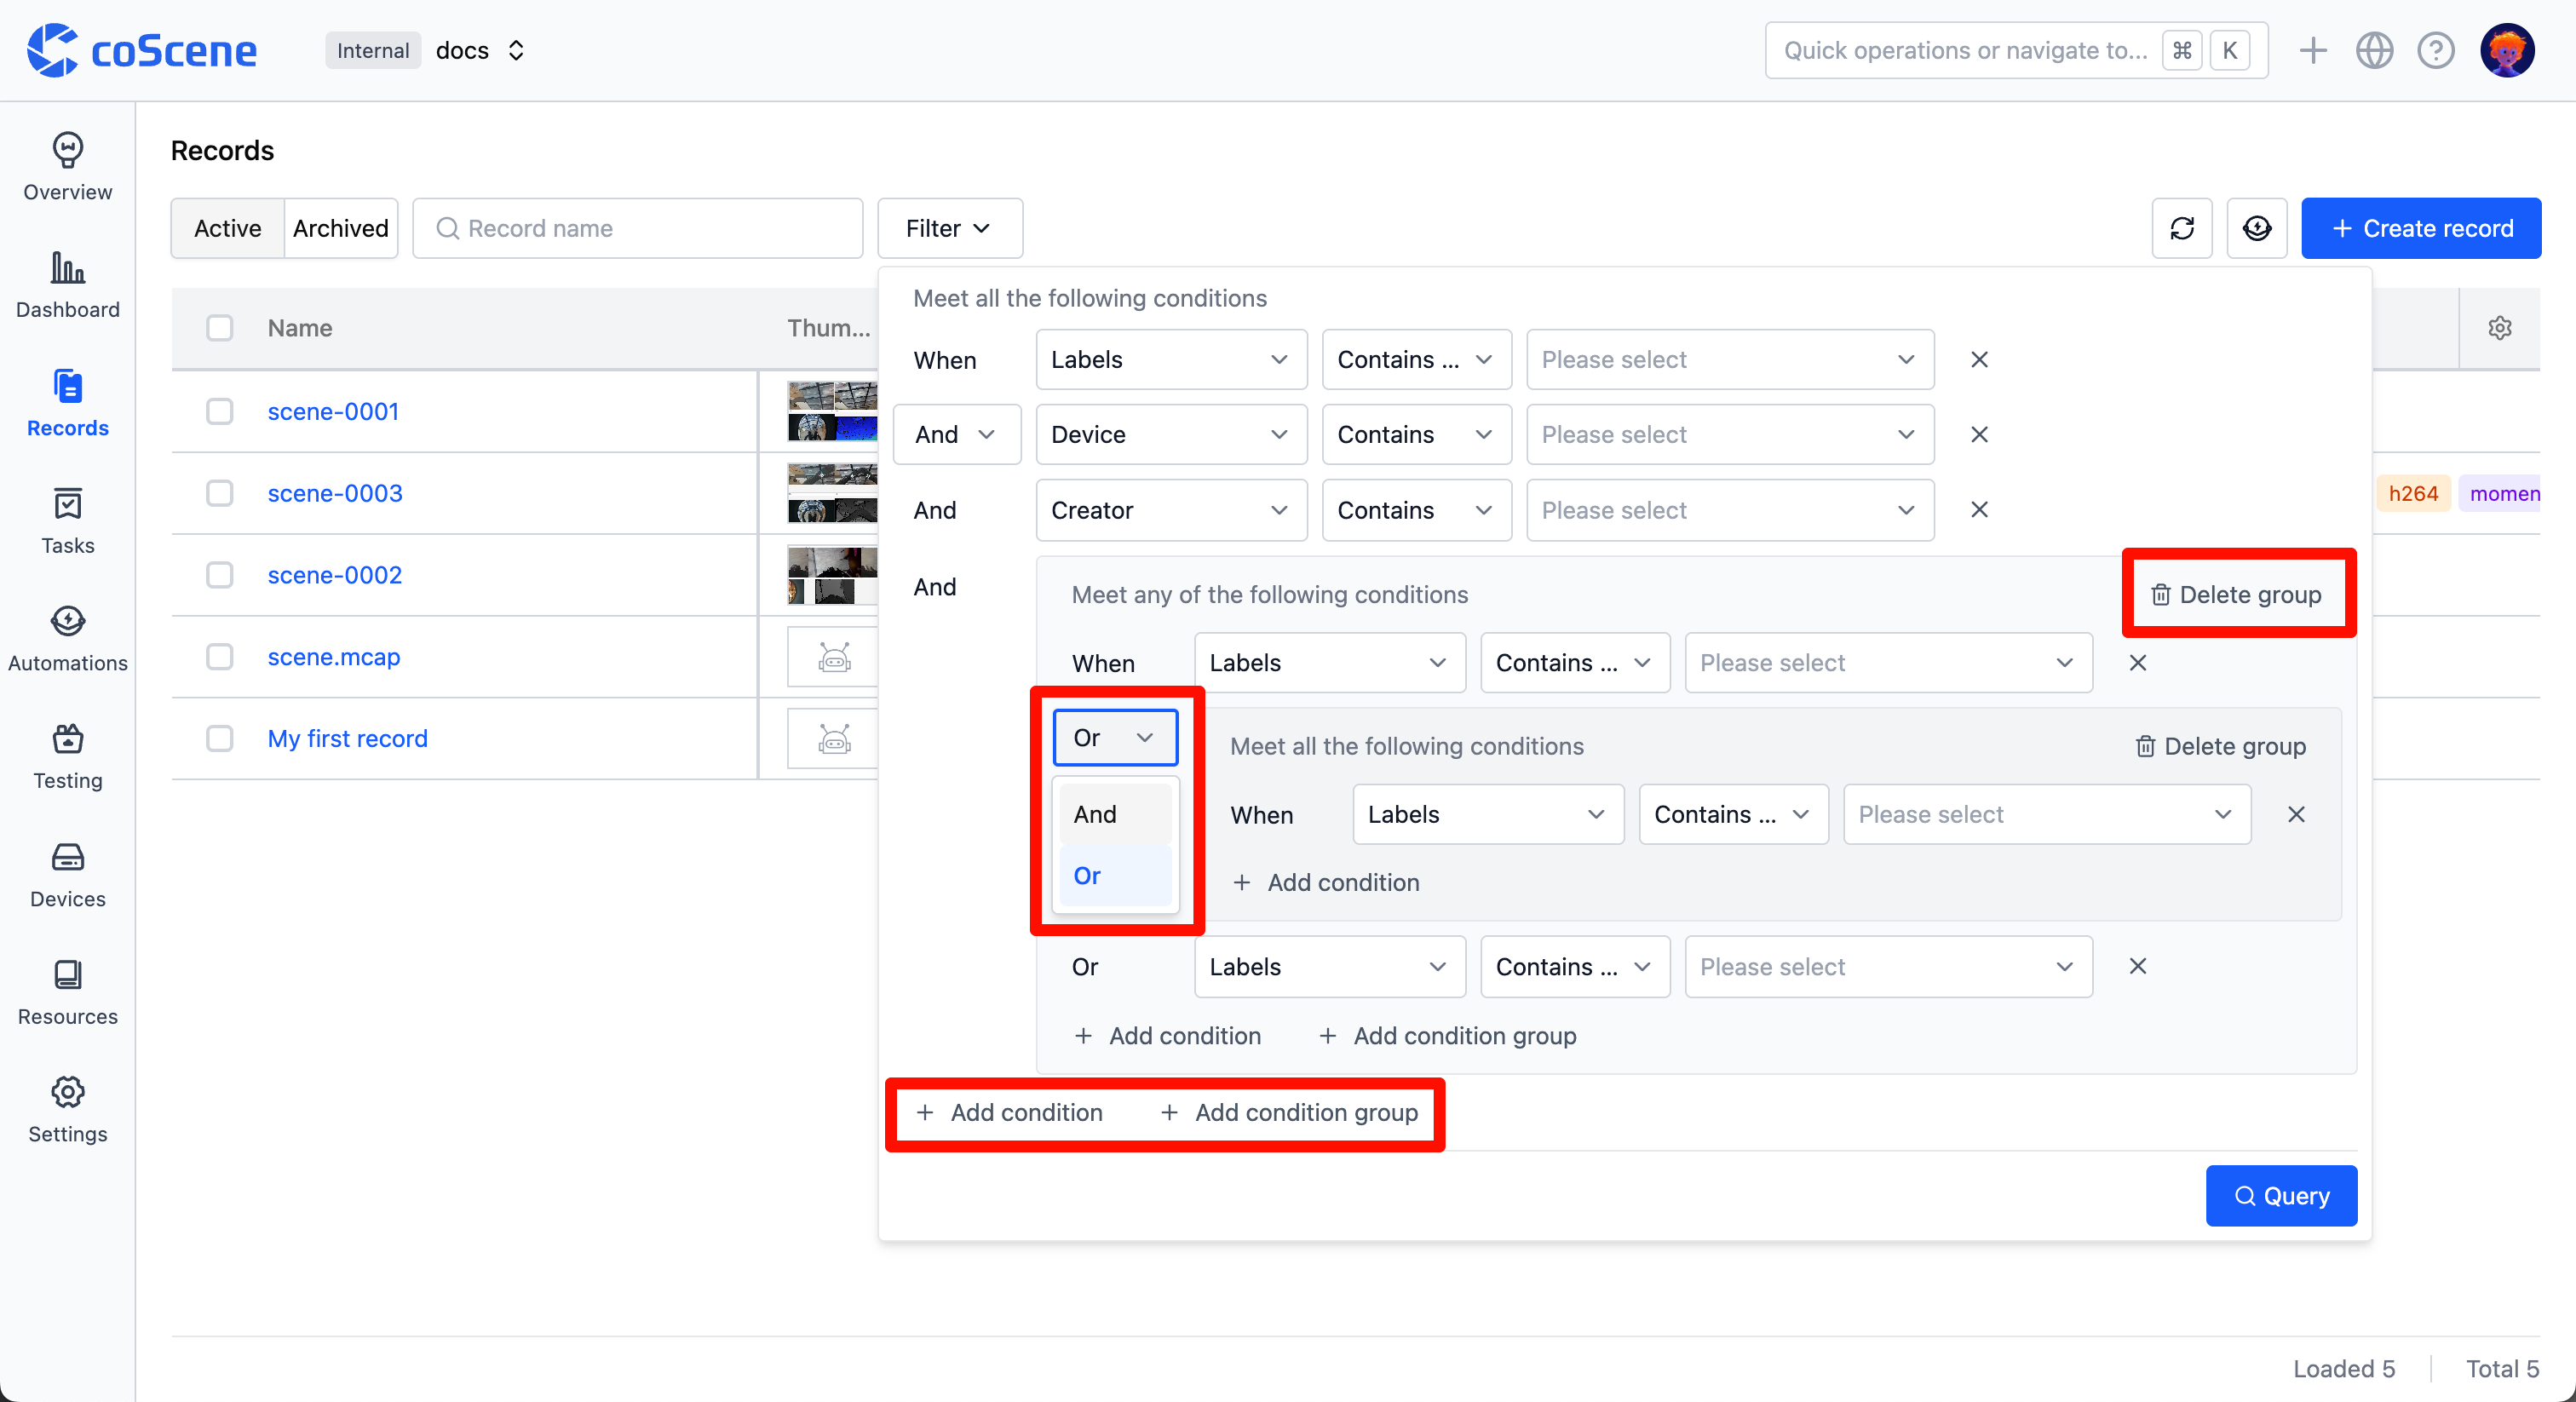Open the Records section in sidebar
The image size is (2576, 1402).
click(x=67, y=400)
